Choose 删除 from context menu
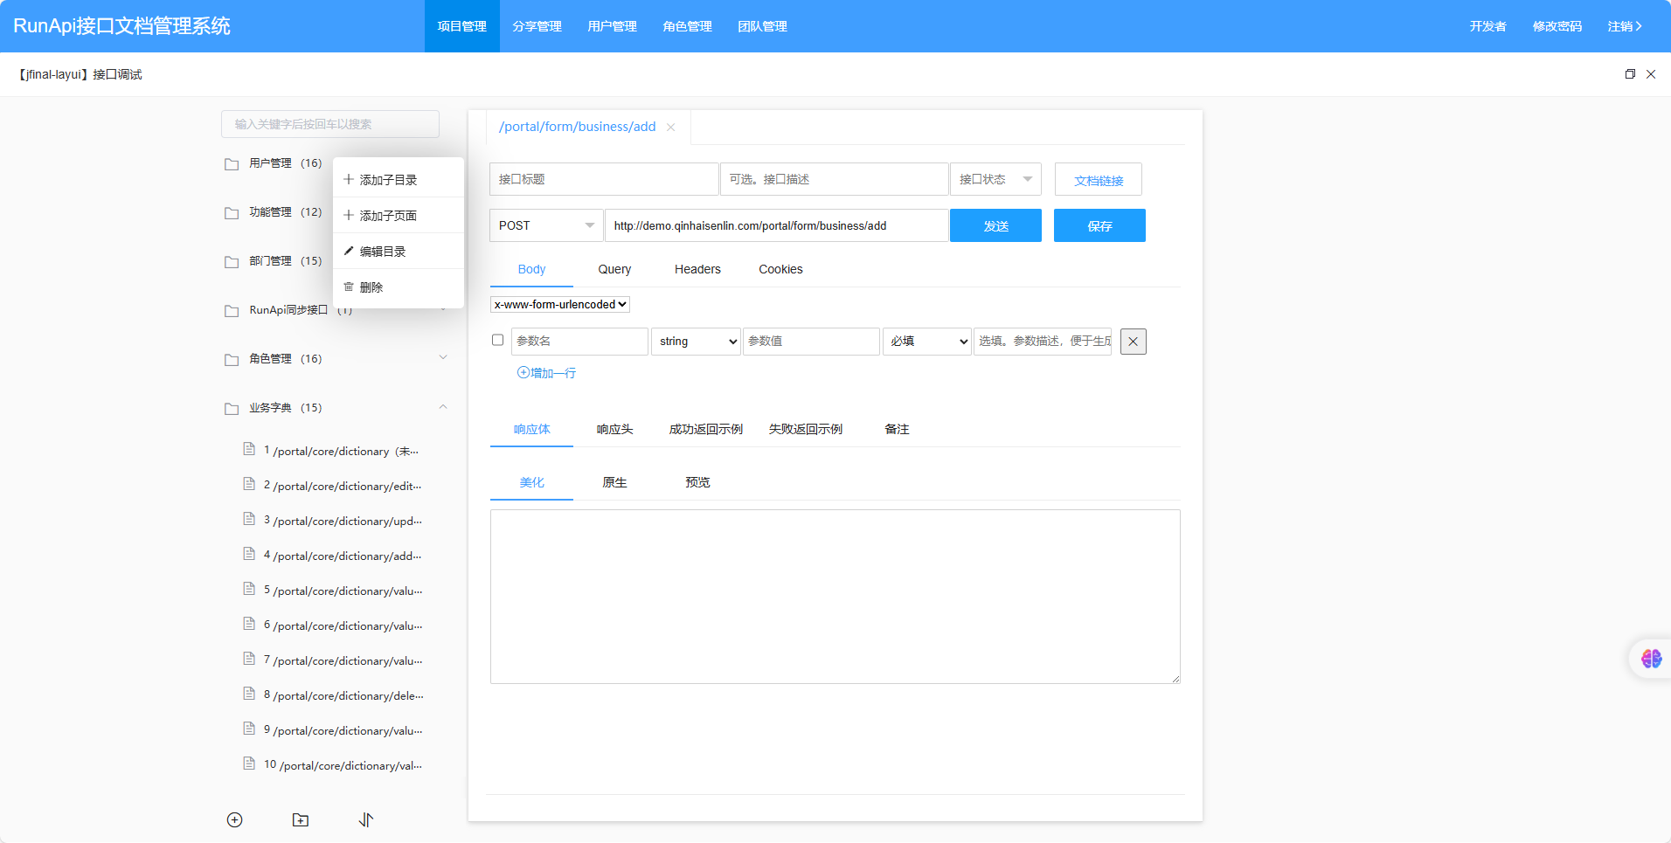 399,287
